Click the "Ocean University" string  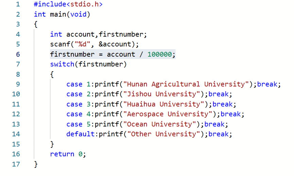coord(159,124)
